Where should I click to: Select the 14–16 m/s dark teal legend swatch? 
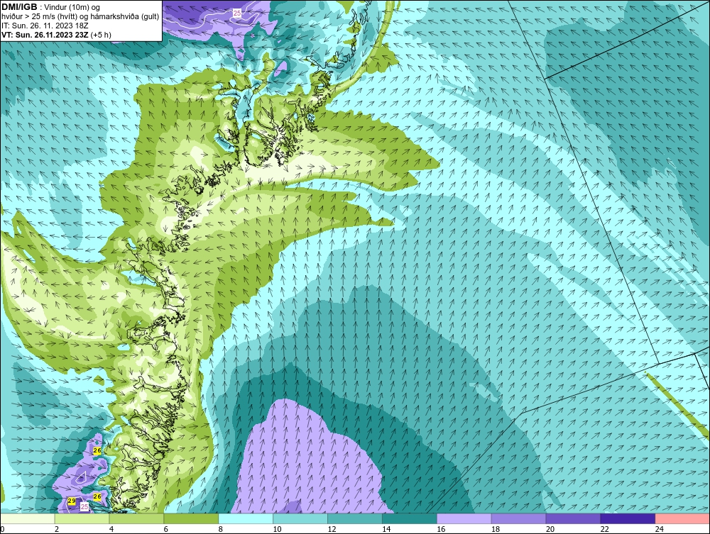(410, 518)
